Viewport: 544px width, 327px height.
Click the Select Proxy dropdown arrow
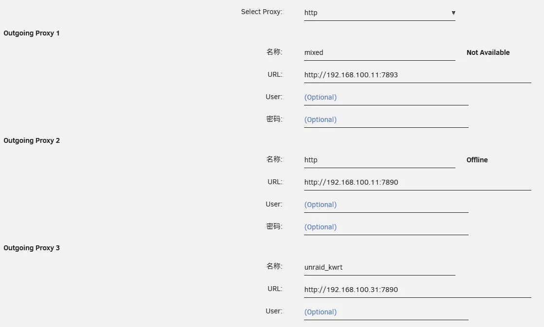point(453,13)
